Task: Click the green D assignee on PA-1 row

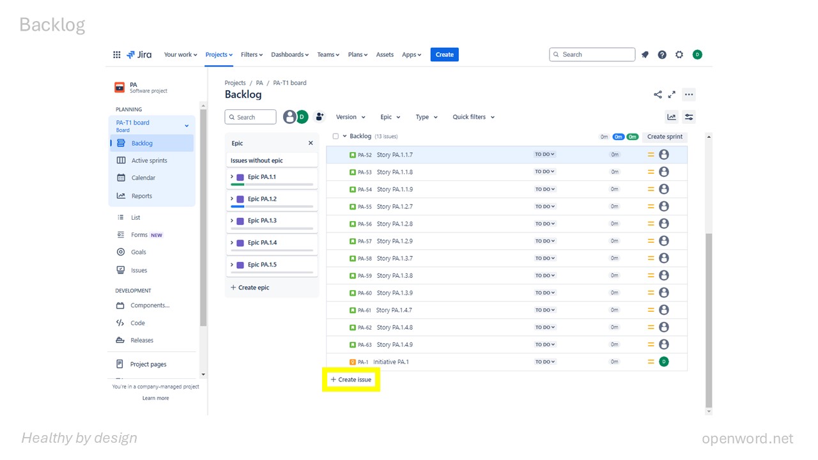Action: 664,362
